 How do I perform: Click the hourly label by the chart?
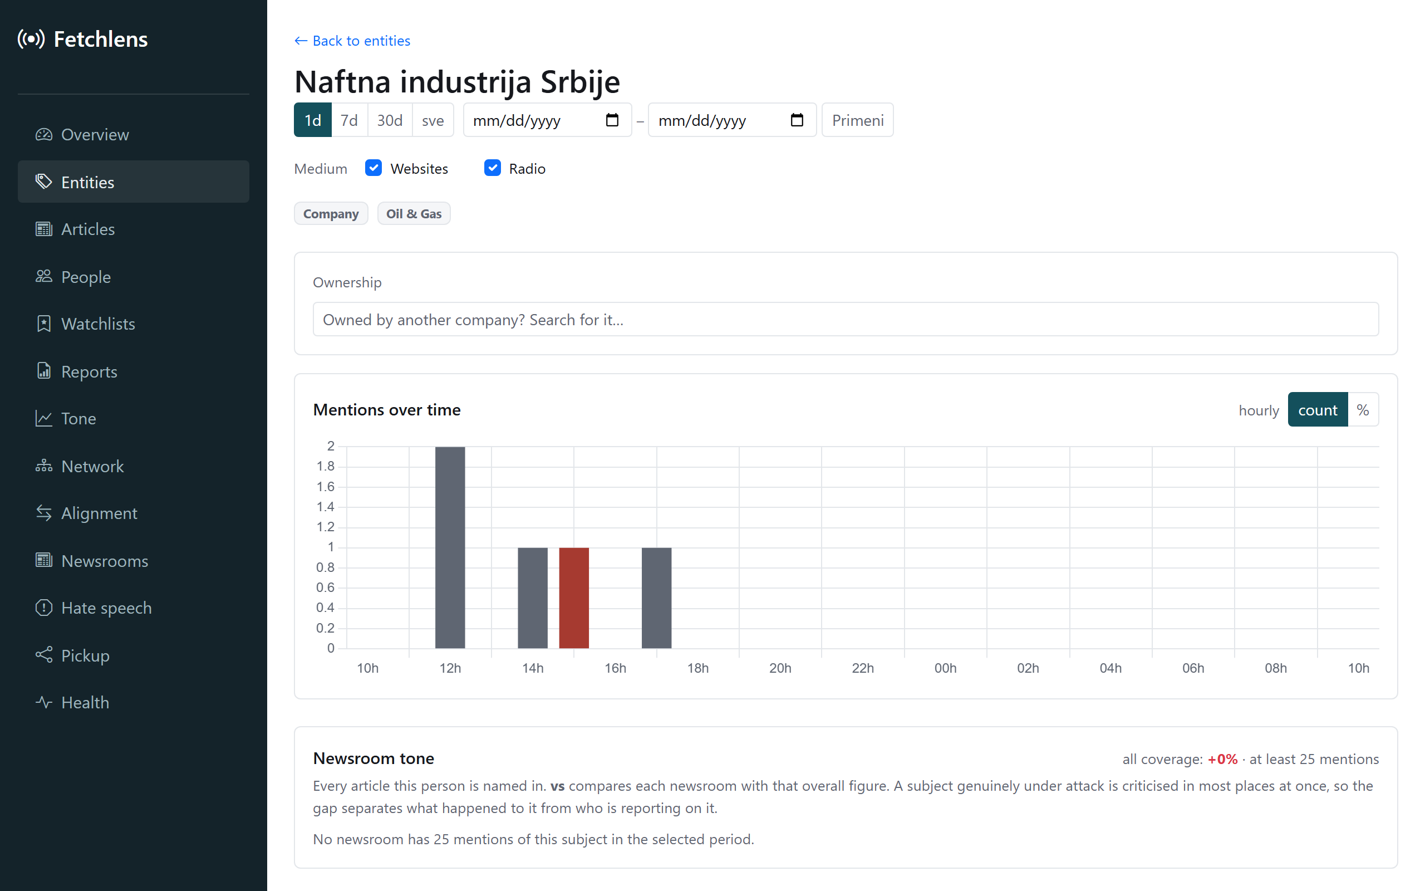1259,410
